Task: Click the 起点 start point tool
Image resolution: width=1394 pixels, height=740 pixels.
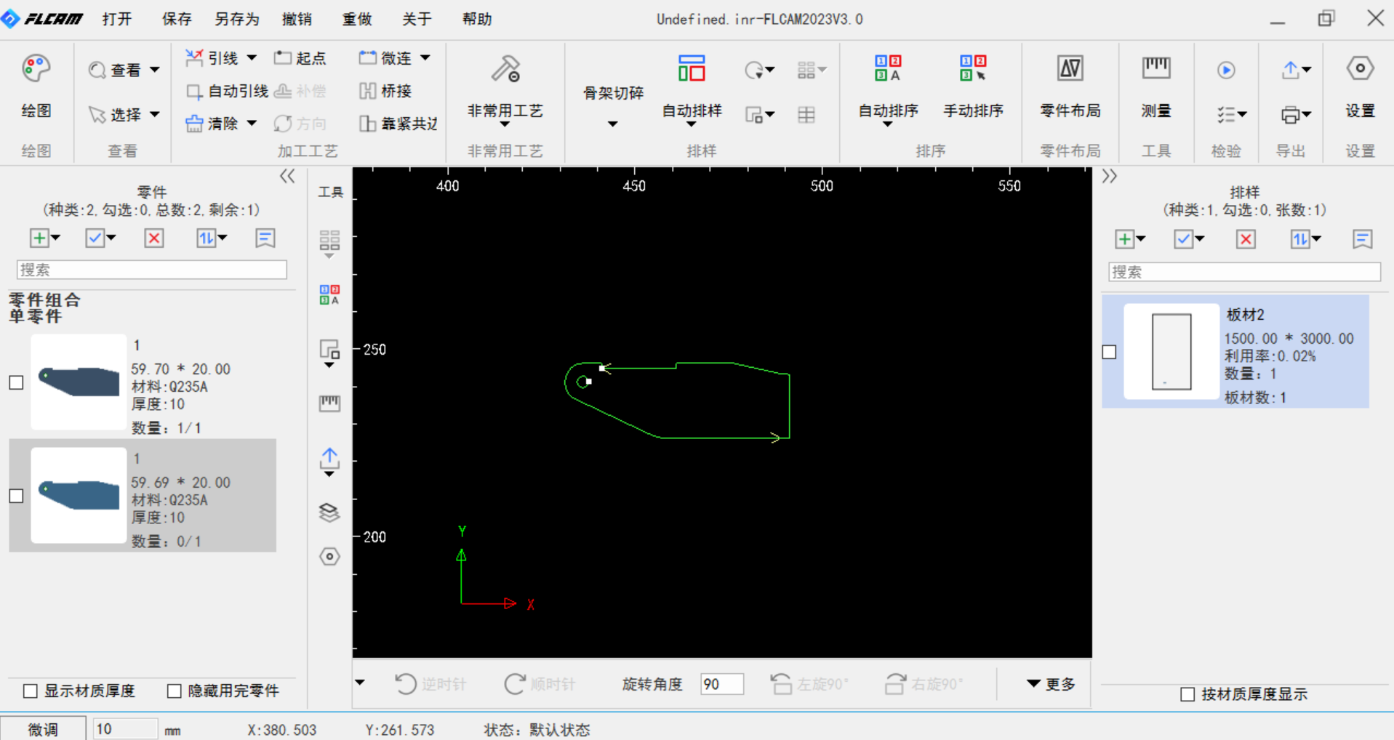Action: coord(300,58)
